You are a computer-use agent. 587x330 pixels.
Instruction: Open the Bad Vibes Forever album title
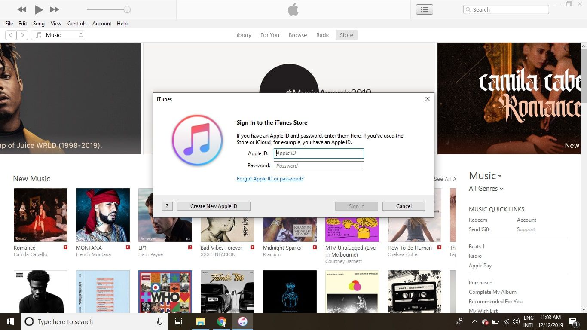coord(221,248)
